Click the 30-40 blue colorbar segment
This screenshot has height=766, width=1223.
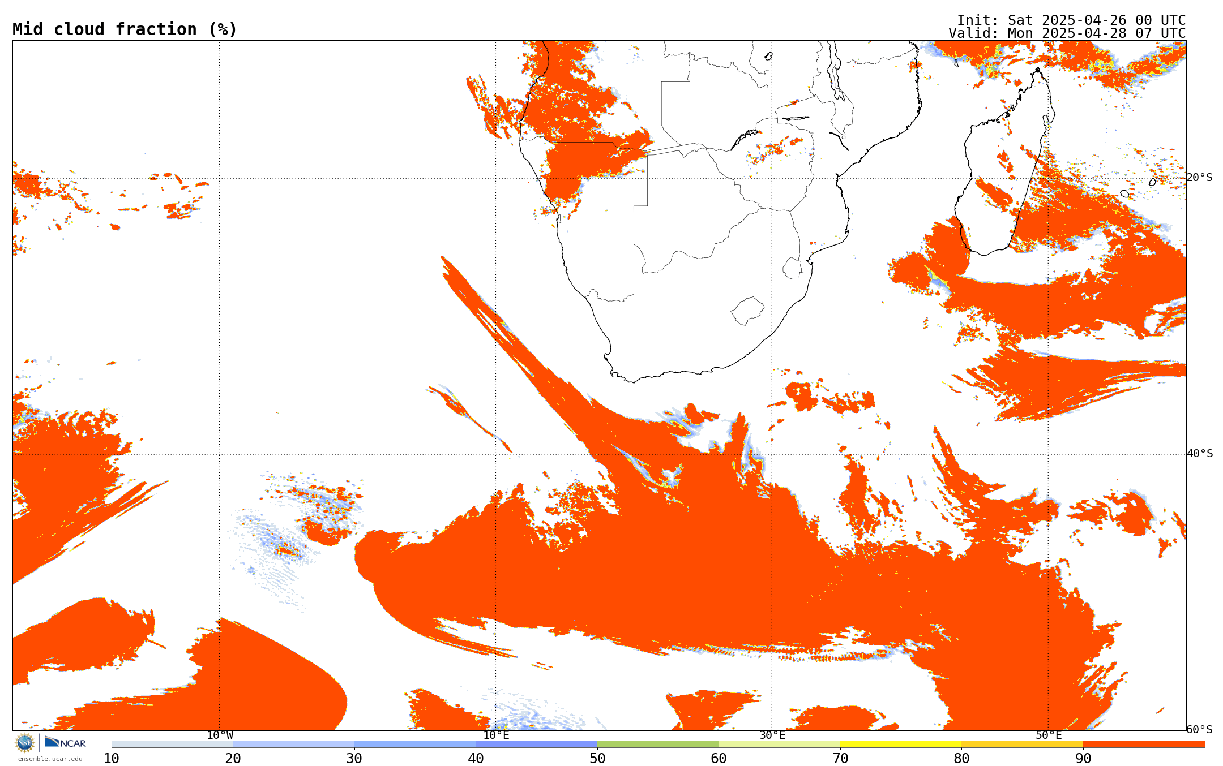pyautogui.click(x=415, y=745)
